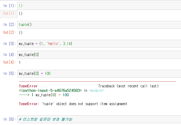Click the In [6] cell with the Korean comment
This screenshot has height=125, width=181.
coord(99,119)
